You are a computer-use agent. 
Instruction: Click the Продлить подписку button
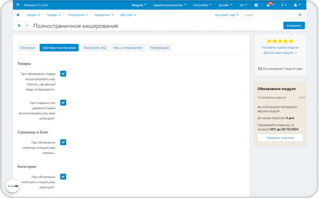coord(280,138)
